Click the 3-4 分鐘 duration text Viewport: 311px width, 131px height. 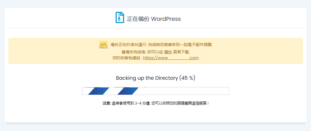(142, 103)
